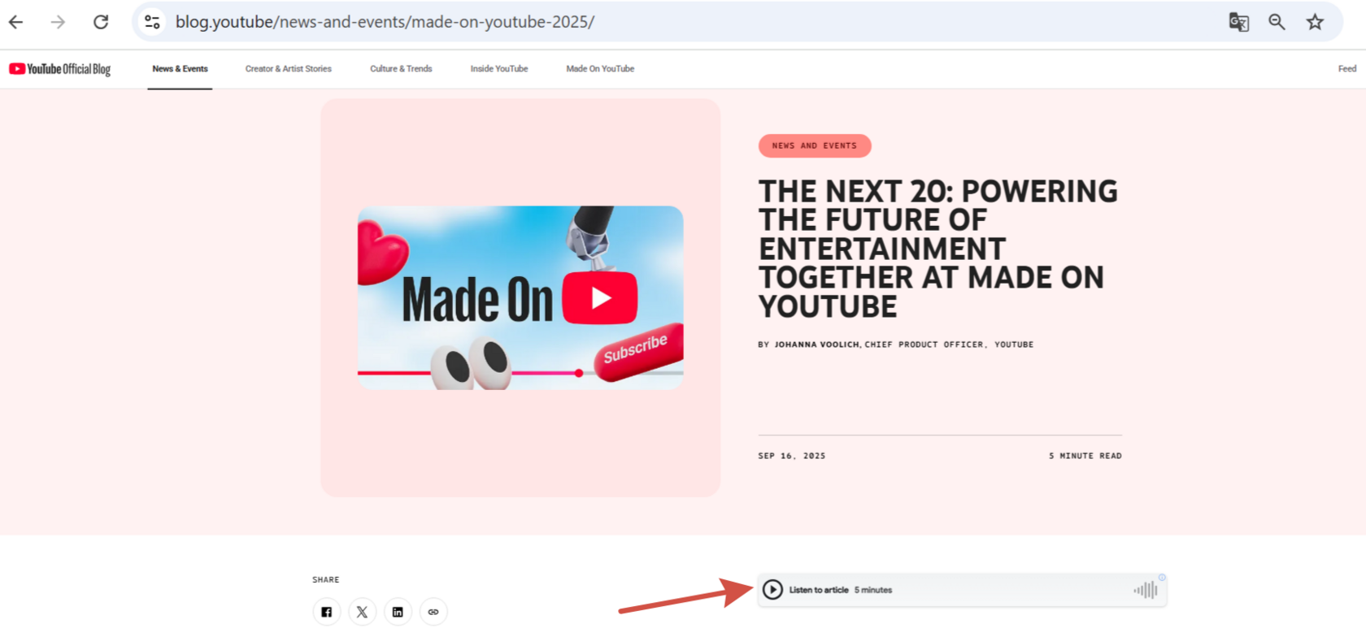Image resolution: width=1366 pixels, height=637 pixels.
Task: Click the Listen to article label
Action: 819,590
